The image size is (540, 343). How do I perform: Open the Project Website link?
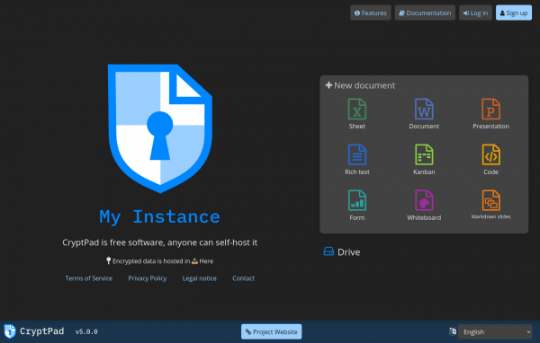272,331
